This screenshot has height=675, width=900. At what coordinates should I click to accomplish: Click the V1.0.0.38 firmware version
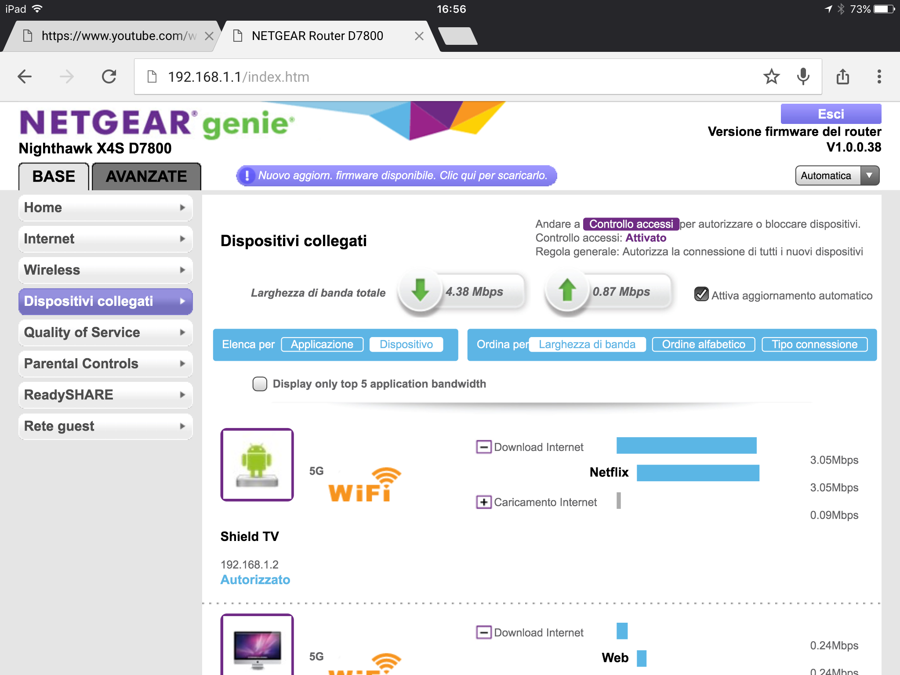click(853, 147)
